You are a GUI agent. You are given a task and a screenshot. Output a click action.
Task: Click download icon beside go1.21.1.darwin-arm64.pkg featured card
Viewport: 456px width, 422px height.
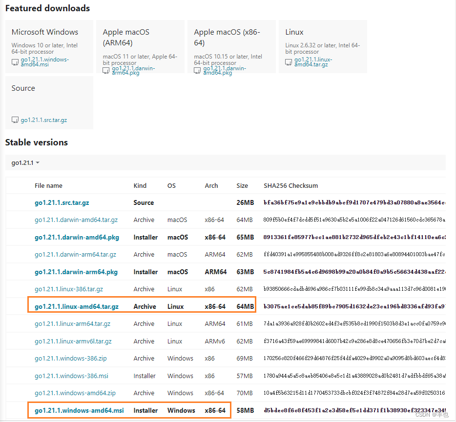point(106,71)
